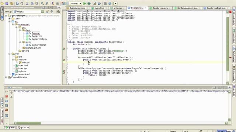The image size is (236, 132).
Task: Switch to the GenService.java tab
Action: pyautogui.click(x=160, y=8)
